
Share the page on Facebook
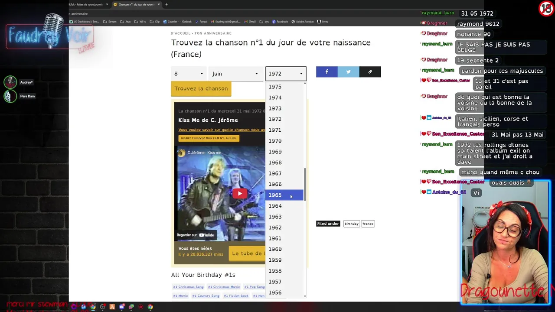click(326, 72)
